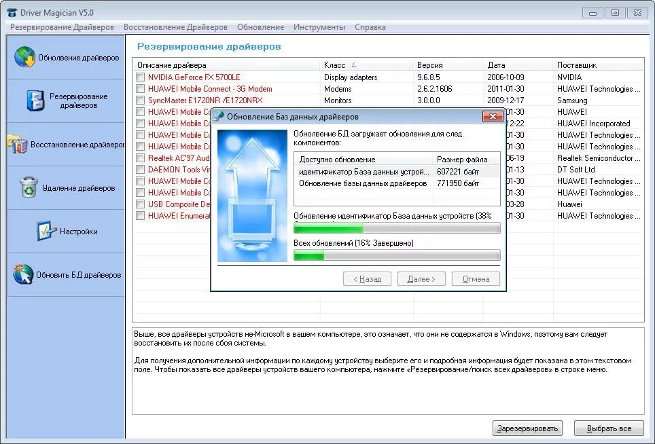Open the Справка menu
655x444 pixels.
tap(370, 27)
